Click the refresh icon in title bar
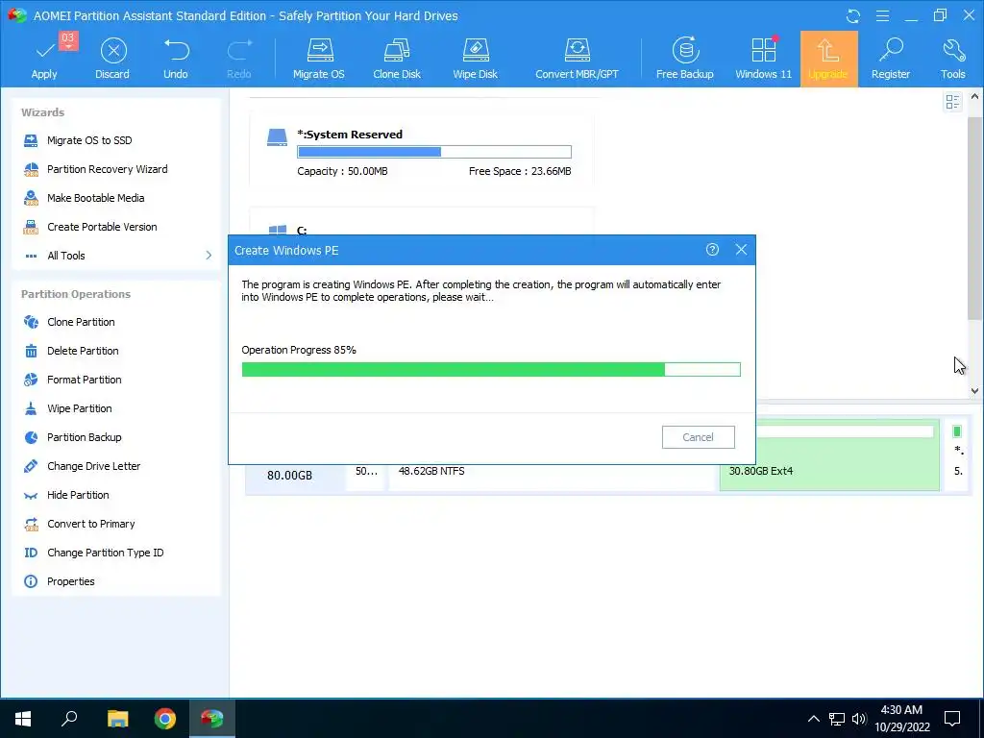 click(x=853, y=15)
